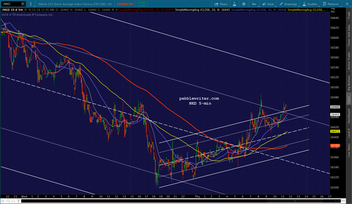The height and width of the screenshot is (204, 352).
Task: Click the SimpleMovingAvg (CLOSE, 20, 0) label
Action: [x=197, y=10]
